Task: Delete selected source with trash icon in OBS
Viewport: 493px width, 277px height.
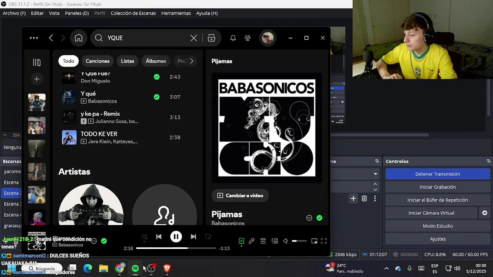Action: [364, 199]
